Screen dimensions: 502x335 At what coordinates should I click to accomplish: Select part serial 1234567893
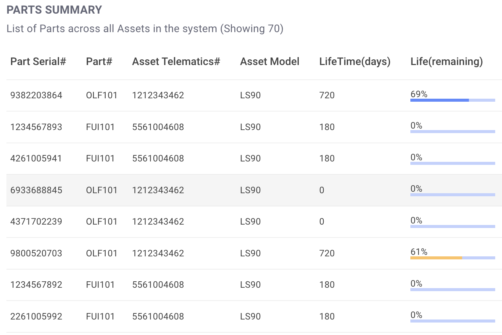36,127
